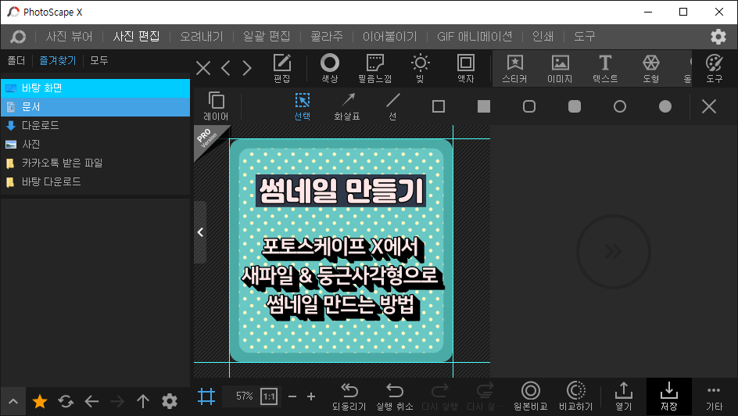The image size is (738, 416).
Task: Switch to 콜라주 tab
Action: pyautogui.click(x=327, y=36)
